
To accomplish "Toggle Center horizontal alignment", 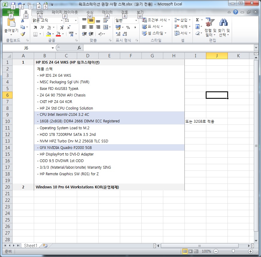I will 91,27.
